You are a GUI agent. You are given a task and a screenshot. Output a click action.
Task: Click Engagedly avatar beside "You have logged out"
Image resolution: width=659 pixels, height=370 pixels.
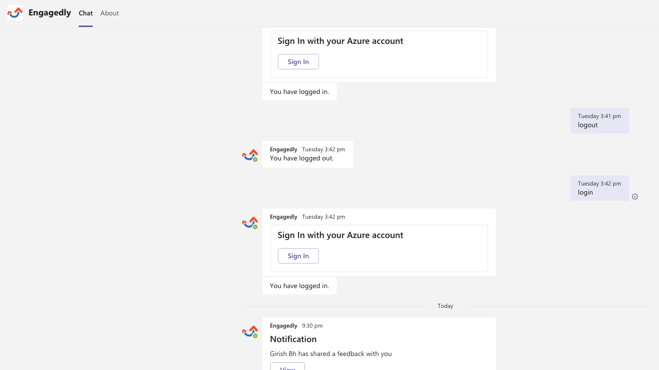250,155
